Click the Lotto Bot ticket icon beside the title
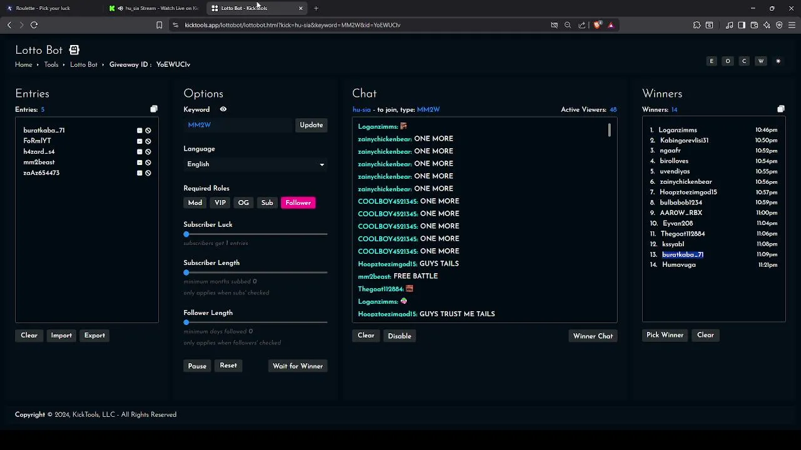Viewport: 801px width, 450px height. (x=74, y=50)
